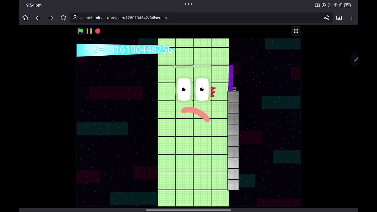Screen dimensions: 377x212
Task: Click the number readout ending 916100448256
Action: [x=126, y=50]
